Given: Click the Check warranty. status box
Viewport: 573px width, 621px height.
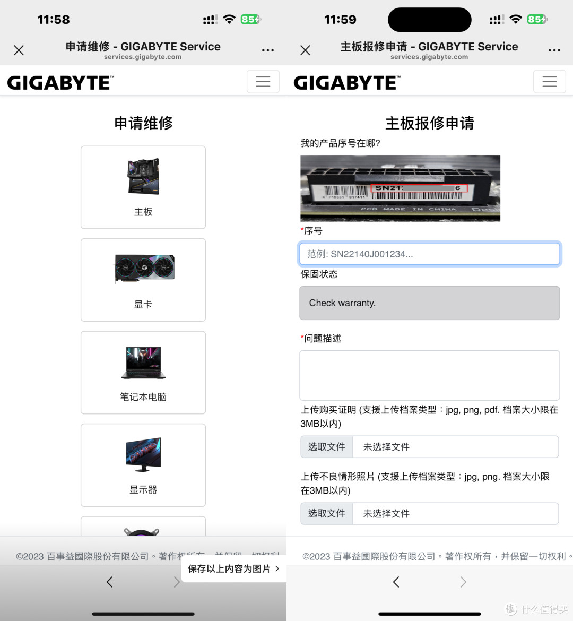Looking at the screenshot, I should (430, 303).
